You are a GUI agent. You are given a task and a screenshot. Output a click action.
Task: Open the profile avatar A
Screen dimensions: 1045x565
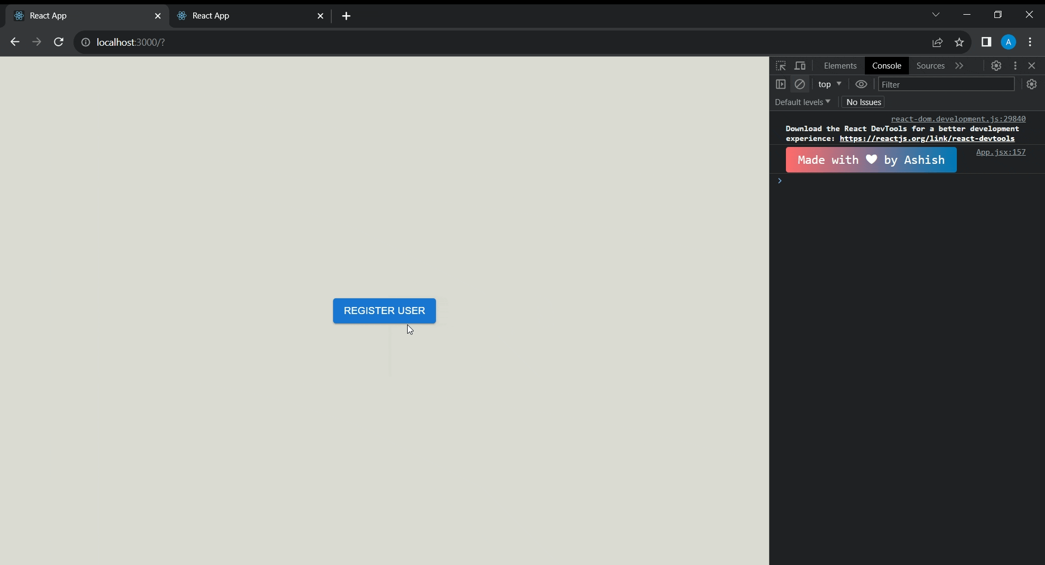coord(1009,42)
